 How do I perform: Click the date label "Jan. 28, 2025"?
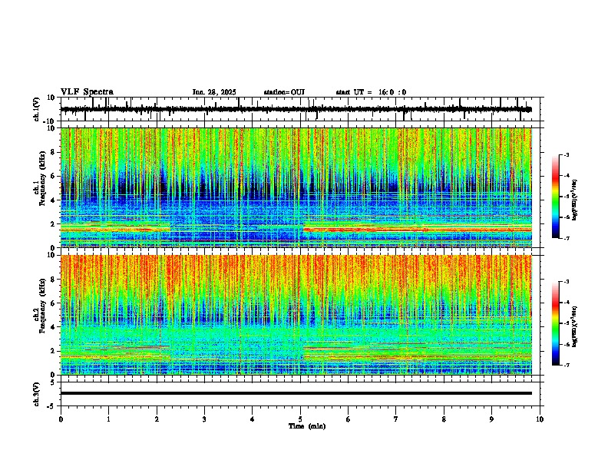(214, 92)
